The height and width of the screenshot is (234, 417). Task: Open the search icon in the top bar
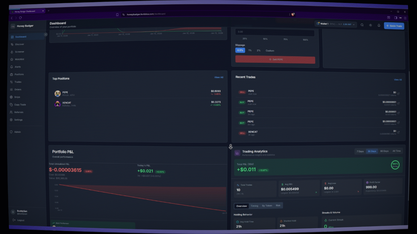pyautogui.click(x=362, y=25)
